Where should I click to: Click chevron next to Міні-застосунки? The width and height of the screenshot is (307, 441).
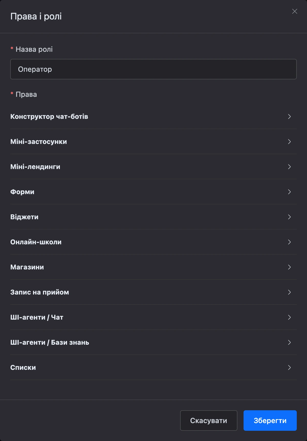289,142
